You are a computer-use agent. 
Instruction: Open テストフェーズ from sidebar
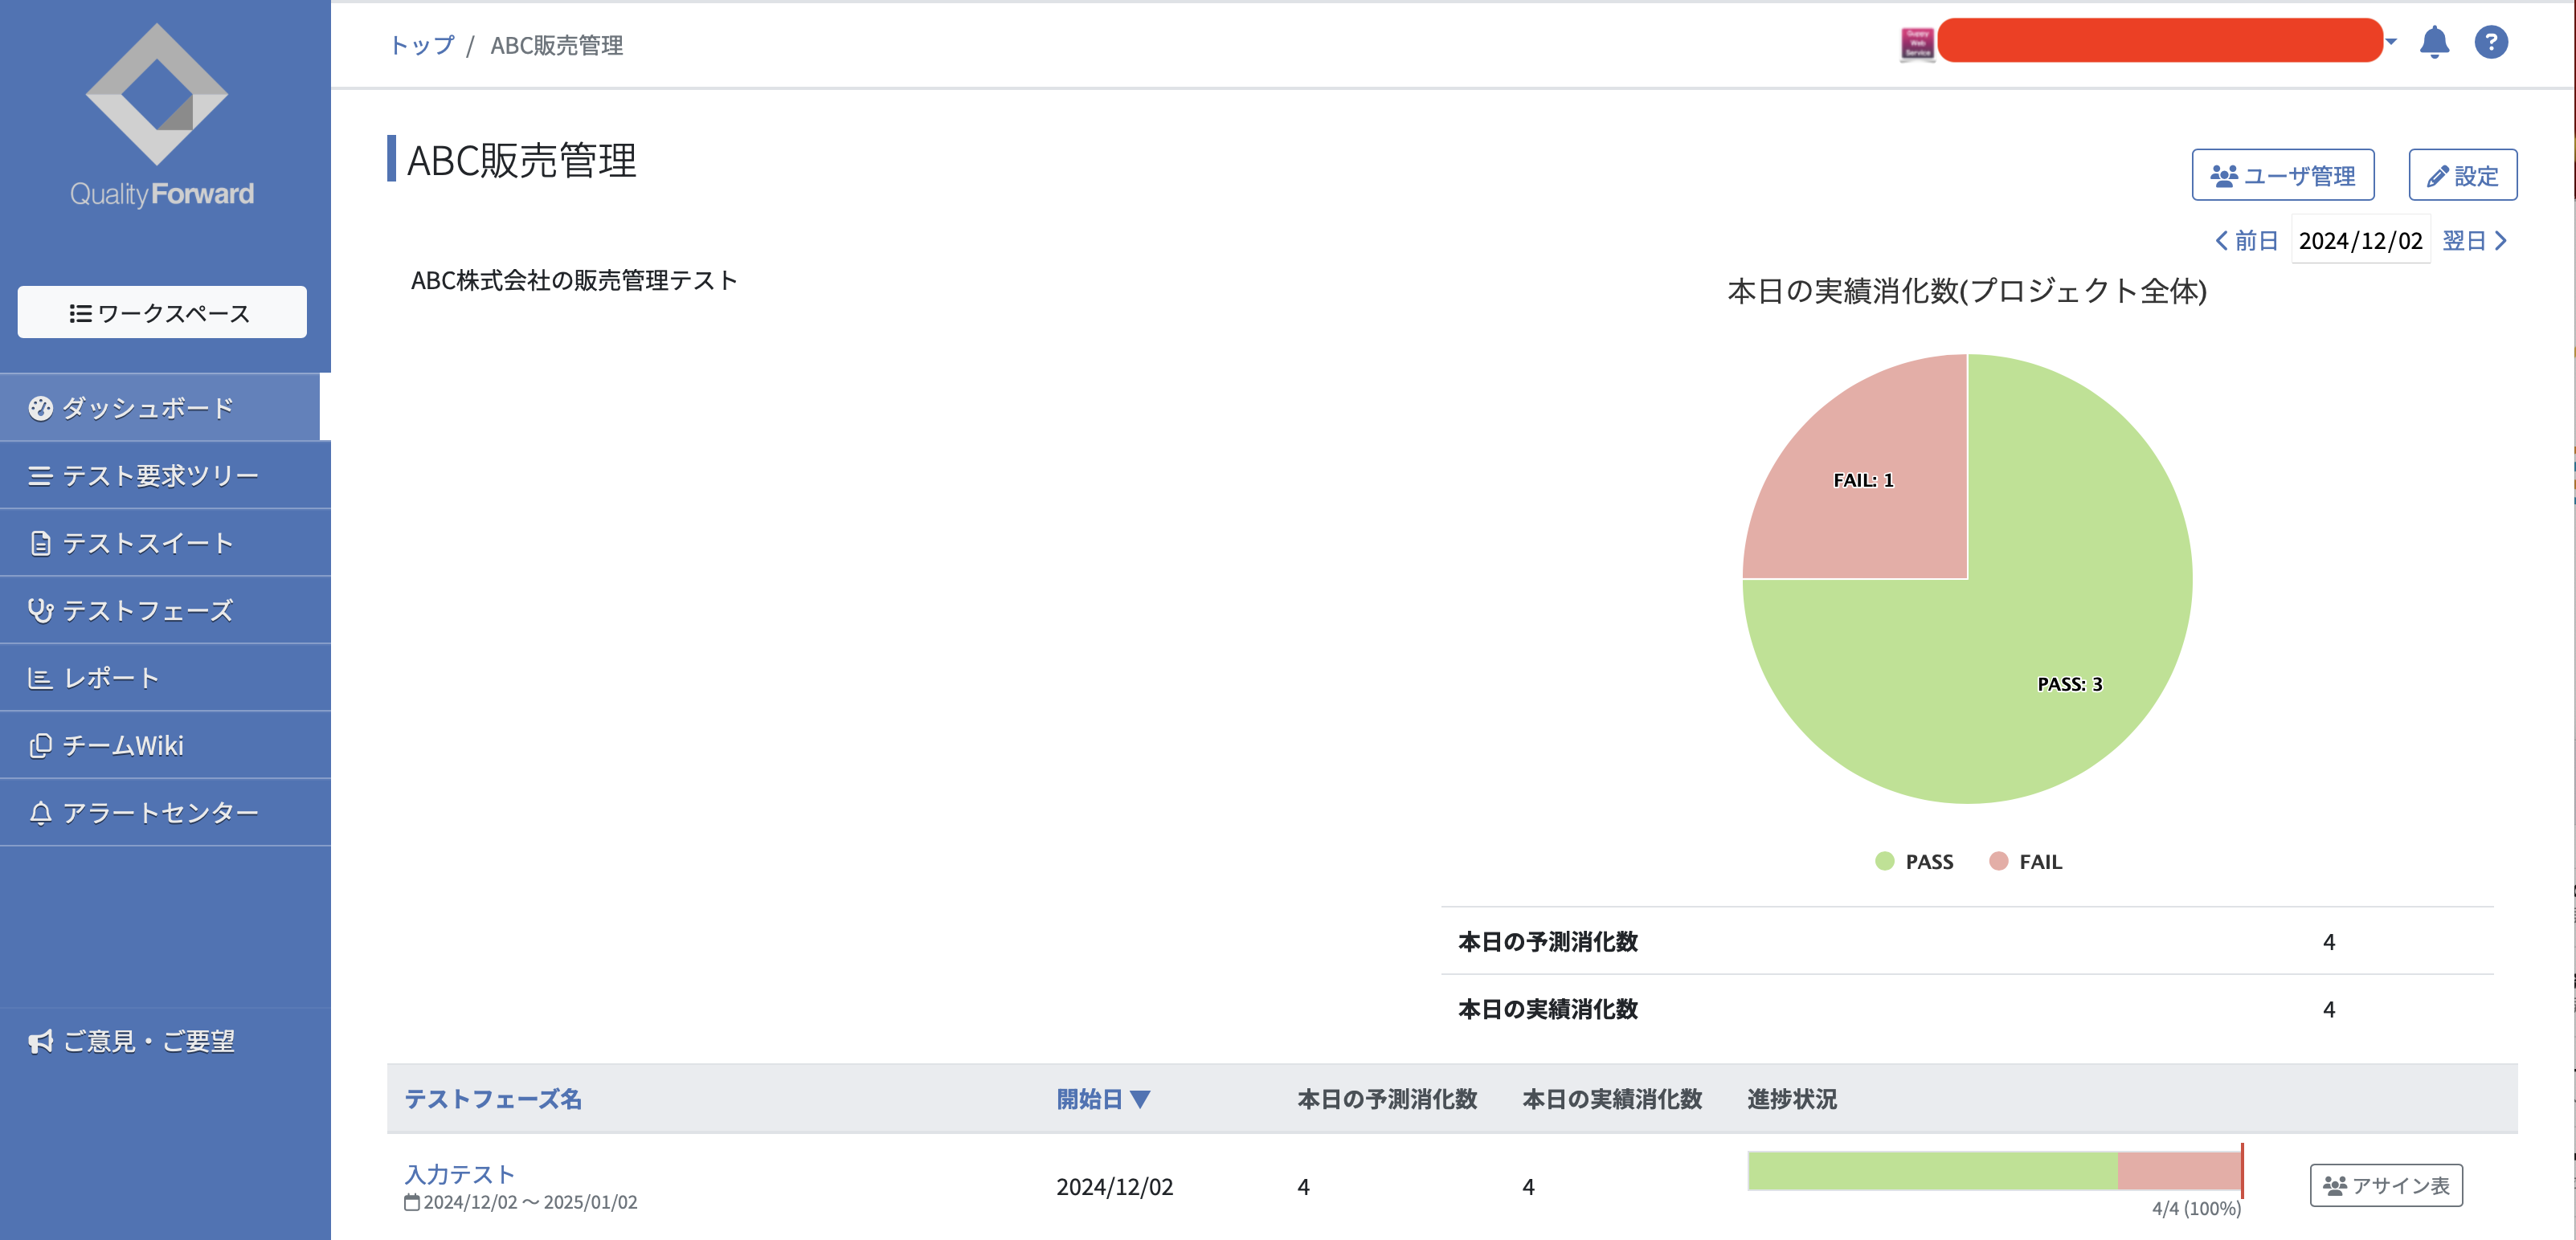coord(148,610)
